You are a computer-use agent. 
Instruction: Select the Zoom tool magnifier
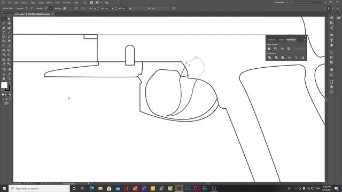pyautogui.click(x=9, y=78)
